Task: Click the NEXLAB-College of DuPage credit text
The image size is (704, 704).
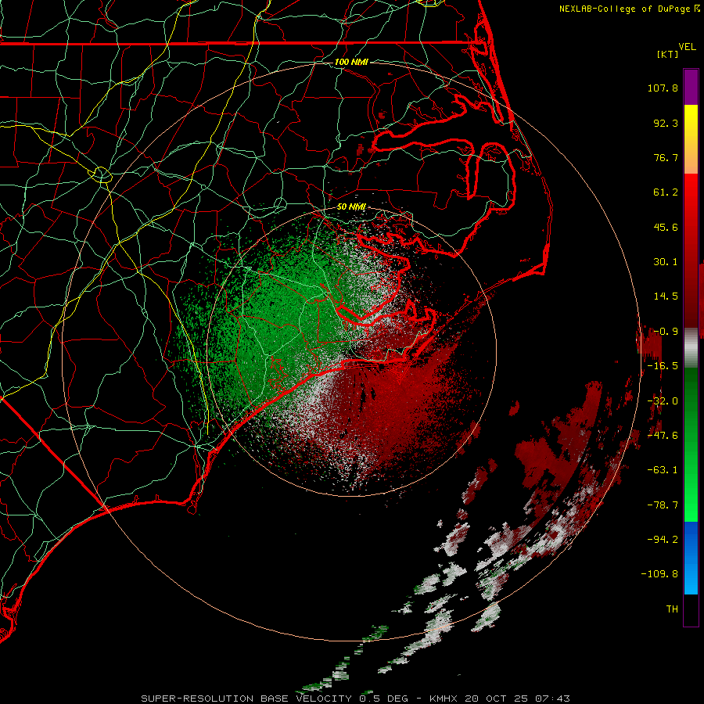Action: [629, 9]
